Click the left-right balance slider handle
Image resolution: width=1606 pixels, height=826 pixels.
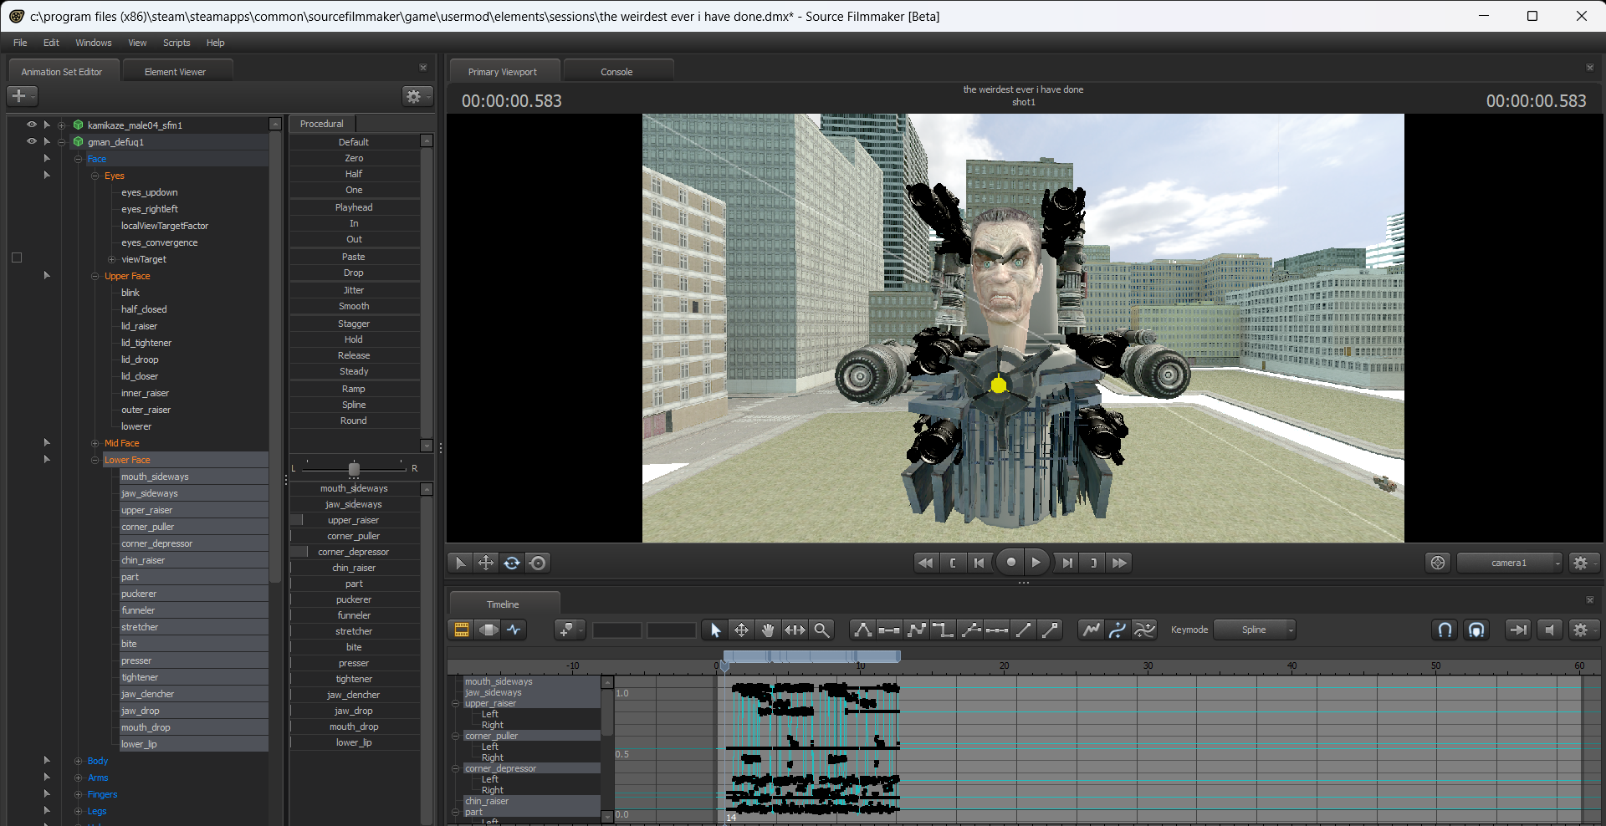tap(354, 469)
